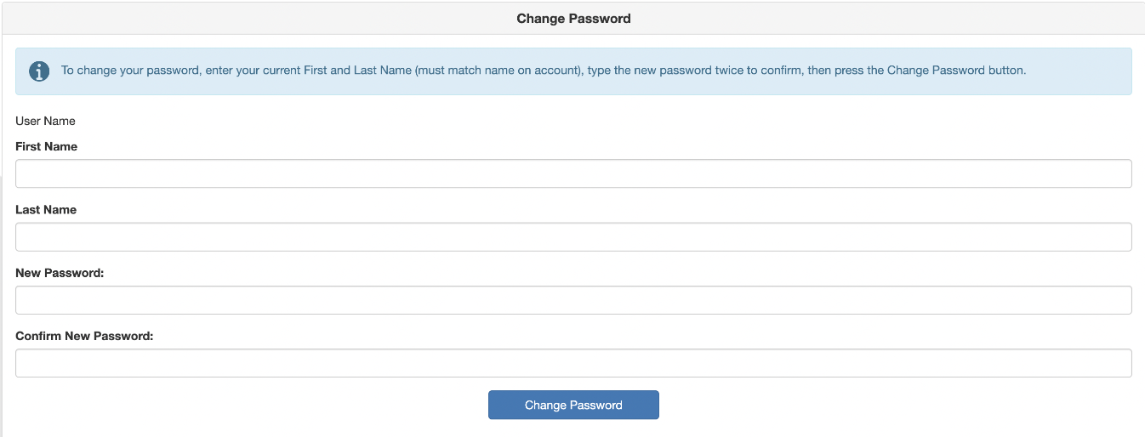
Task: Click the Last Name label
Action: [x=46, y=209]
